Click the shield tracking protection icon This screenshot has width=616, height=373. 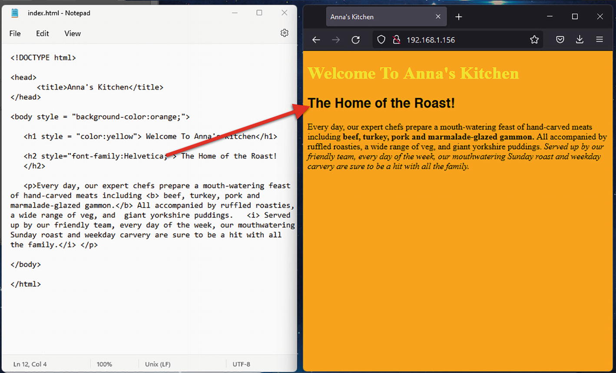pyautogui.click(x=381, y=40)
